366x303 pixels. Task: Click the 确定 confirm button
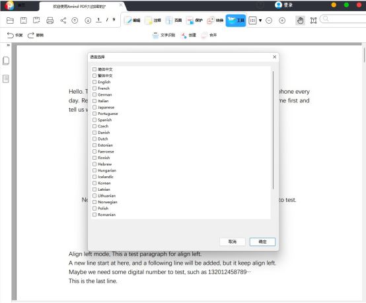[262, 242]
